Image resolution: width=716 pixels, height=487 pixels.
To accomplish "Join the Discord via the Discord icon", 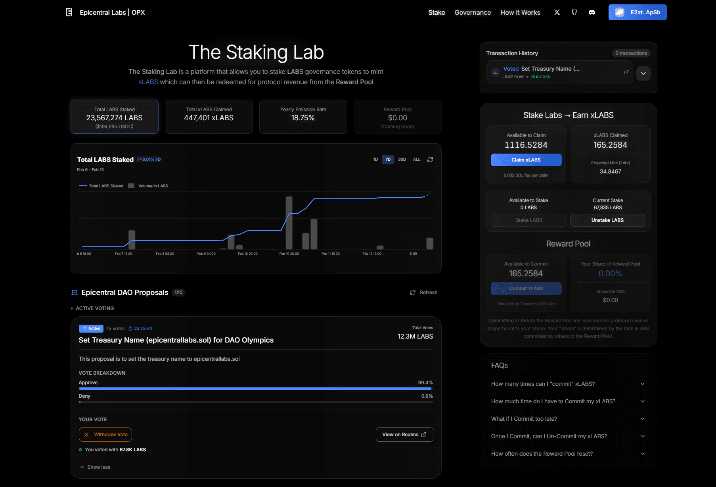I will pos(592,12).
